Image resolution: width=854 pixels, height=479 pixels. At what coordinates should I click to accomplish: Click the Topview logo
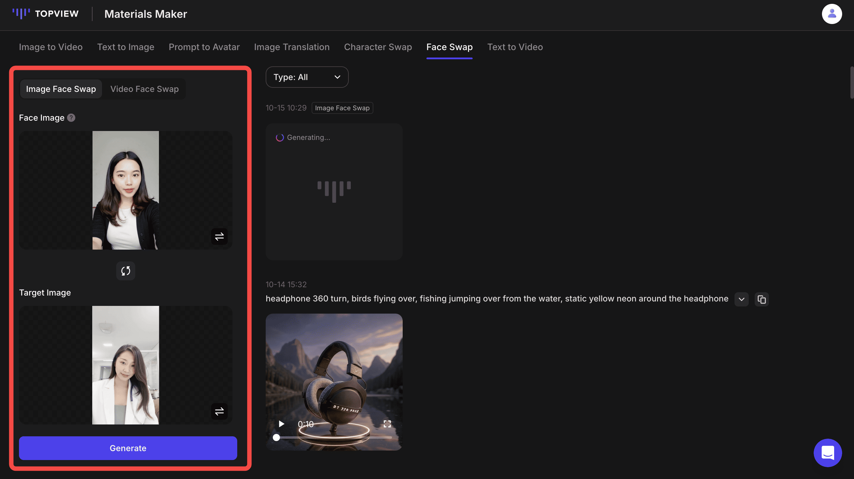coord(45,14)
